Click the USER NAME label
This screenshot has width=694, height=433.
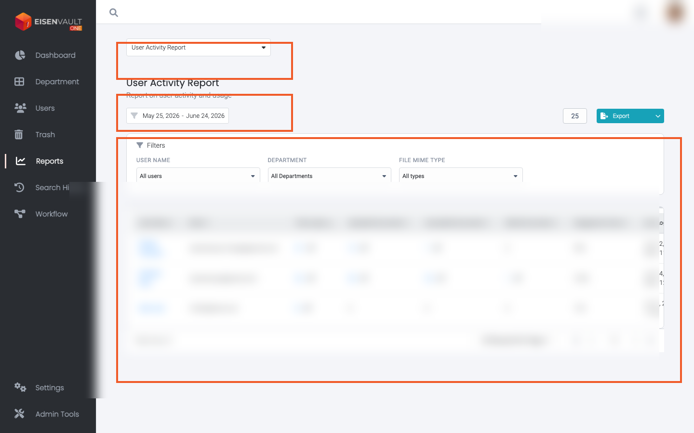tap(153, 160)
